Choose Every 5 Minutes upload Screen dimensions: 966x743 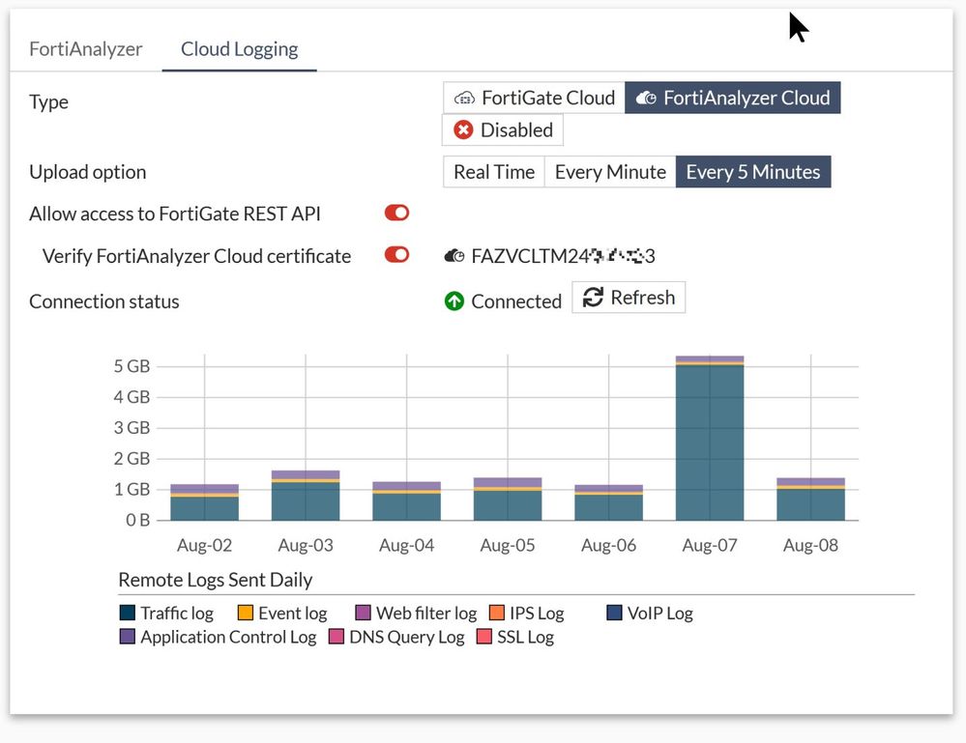coord(752,172)
